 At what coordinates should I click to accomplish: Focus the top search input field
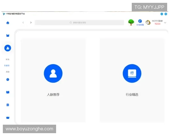[79, 23]
